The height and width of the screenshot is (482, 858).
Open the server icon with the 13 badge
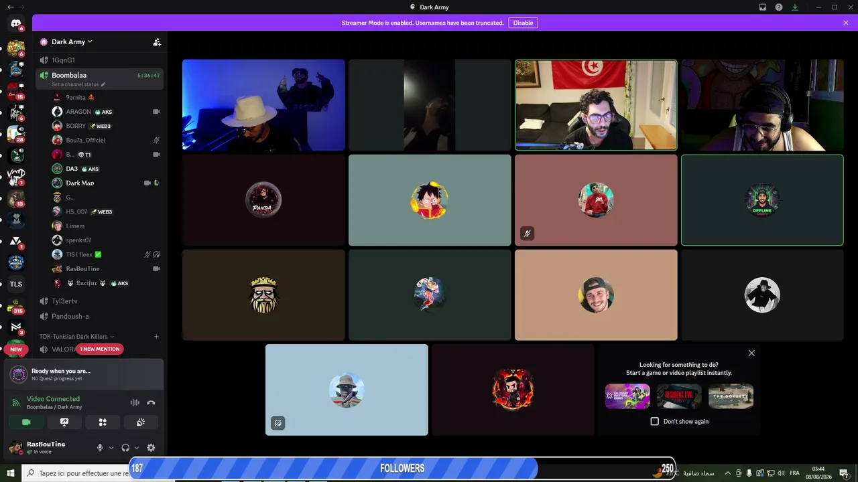[16, 199]
